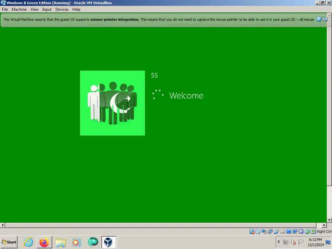Click the CPU/processor status icon
Viewport: 332px width, 249px height.
click(301, 231)
